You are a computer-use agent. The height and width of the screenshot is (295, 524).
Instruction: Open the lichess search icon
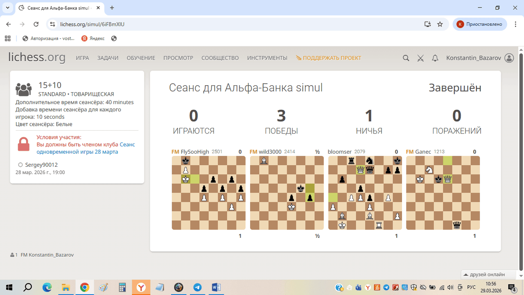tap(406, 58)
